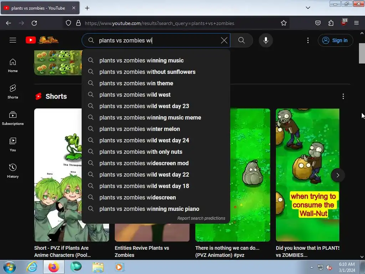
Task: Show hidden tray icons arrow
Action: pos(312,267)
